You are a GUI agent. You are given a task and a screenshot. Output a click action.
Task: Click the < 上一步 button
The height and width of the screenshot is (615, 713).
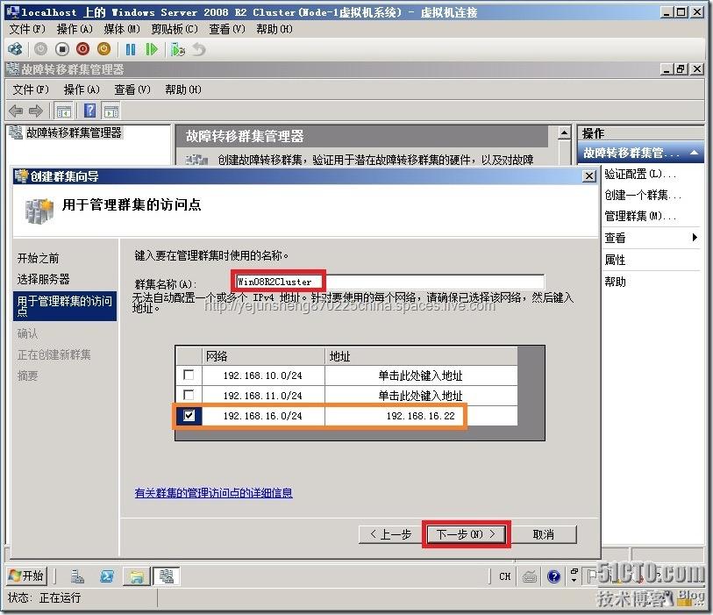click(390, 534)
